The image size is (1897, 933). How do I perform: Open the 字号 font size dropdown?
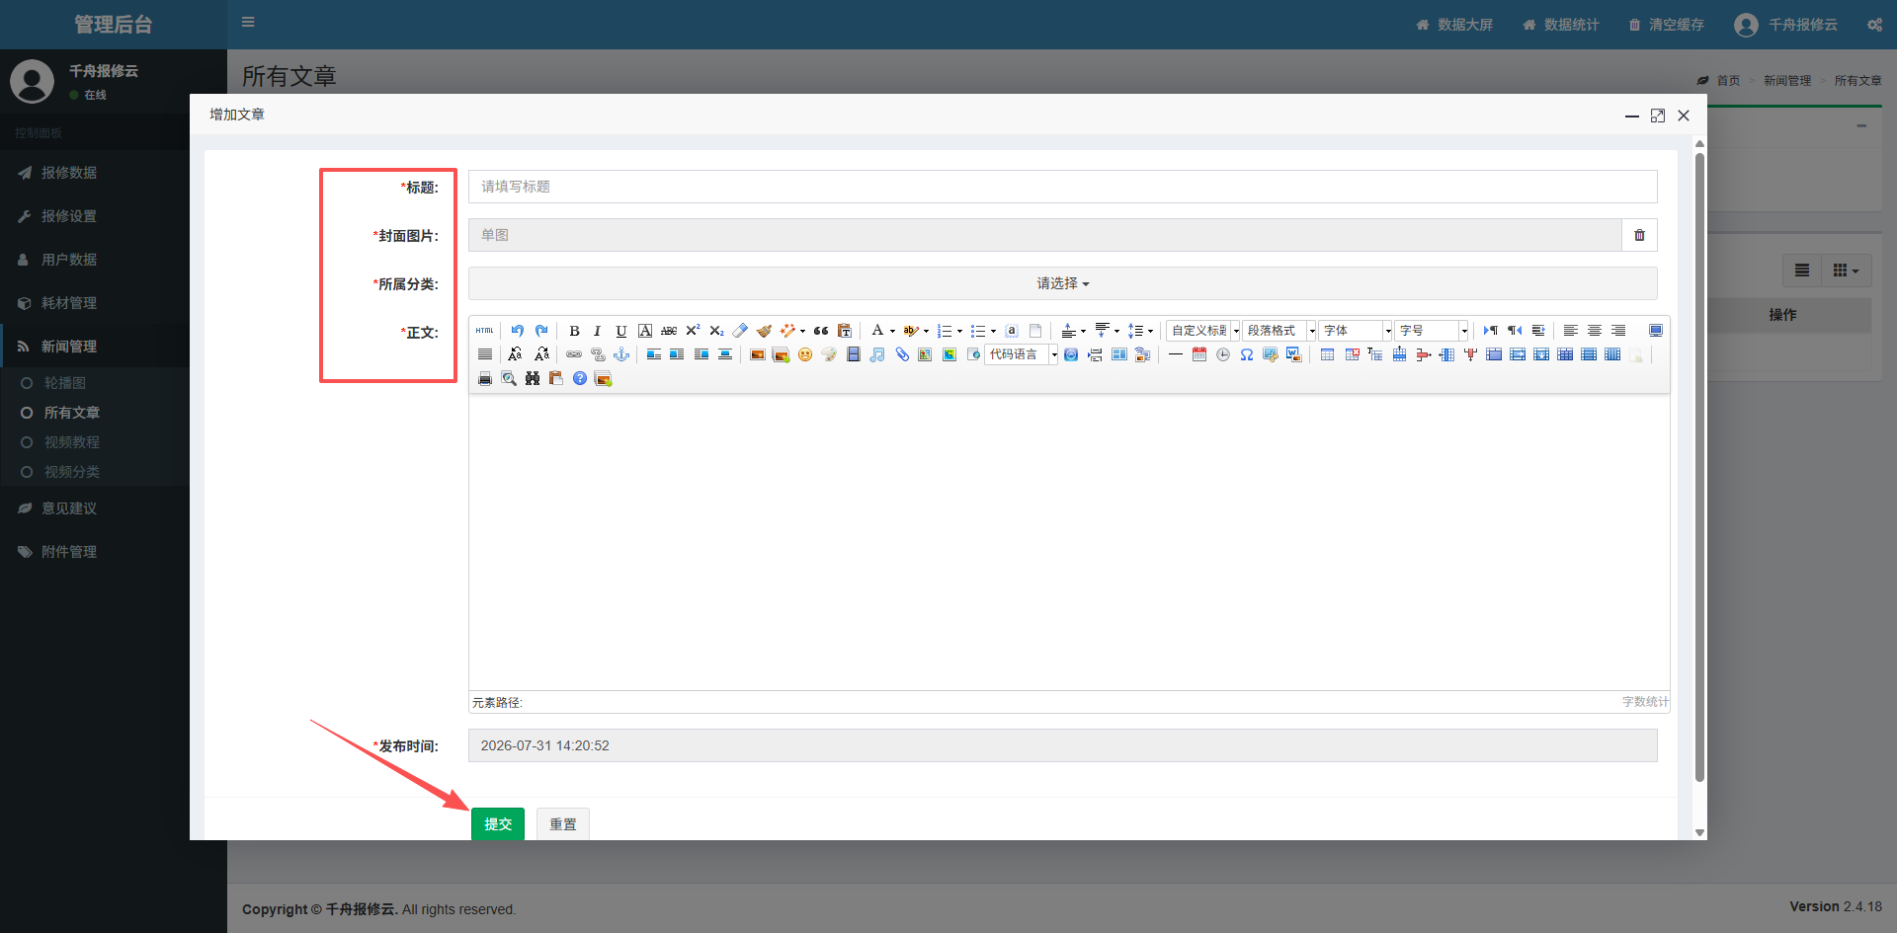tap(1432, 331)
